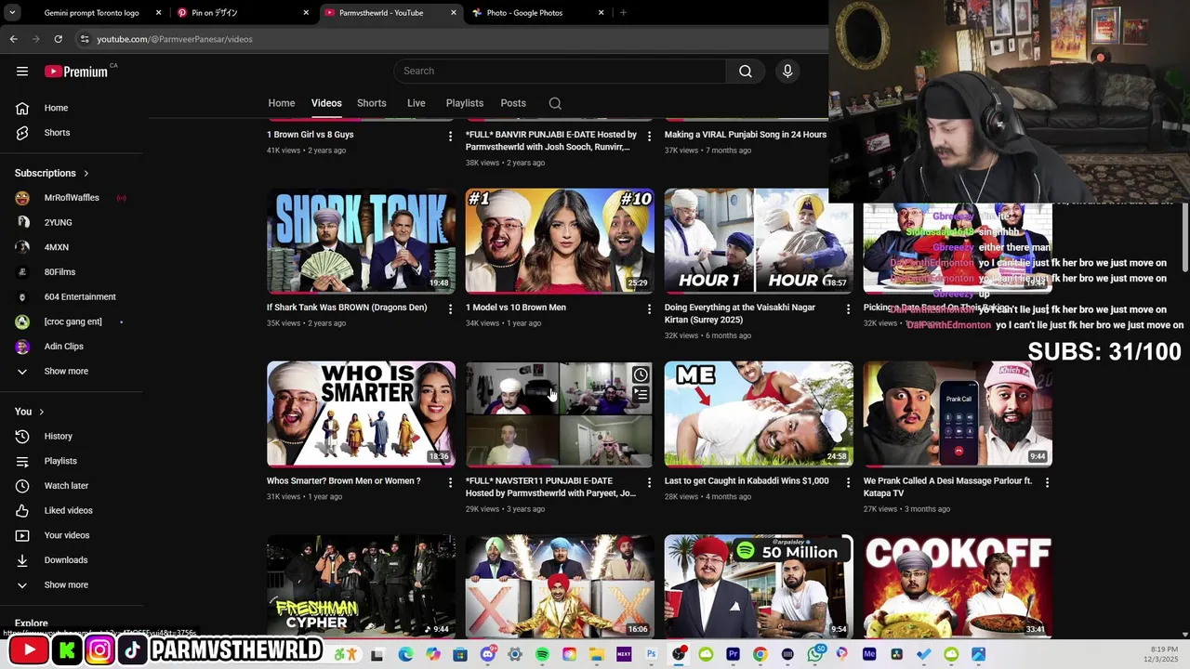
Task: Switch to the channel Home tab
Action: pos(282,103)
